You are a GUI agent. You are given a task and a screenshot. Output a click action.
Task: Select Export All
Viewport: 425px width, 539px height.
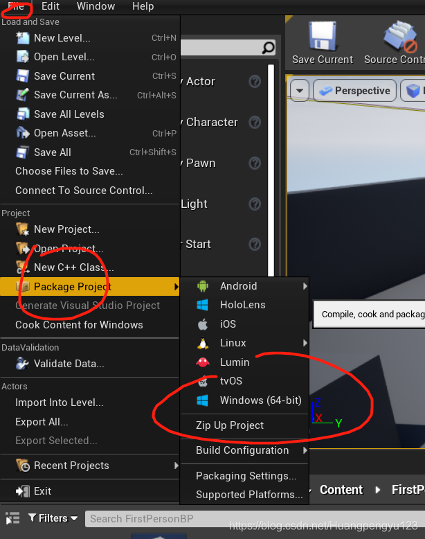click(x=90, y=422)
